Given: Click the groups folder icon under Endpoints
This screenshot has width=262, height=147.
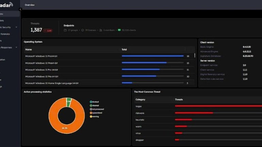Looking at the screenshot, I should [65, 30].
